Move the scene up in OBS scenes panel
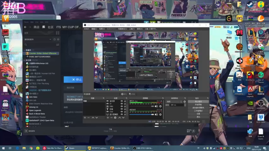Image resolution: width=269 pixels, height=151 pixels. (93, 118)
